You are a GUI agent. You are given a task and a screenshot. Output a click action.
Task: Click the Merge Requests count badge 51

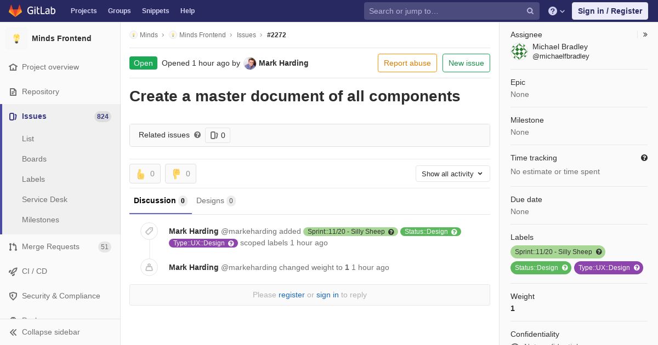pos(104,247)
